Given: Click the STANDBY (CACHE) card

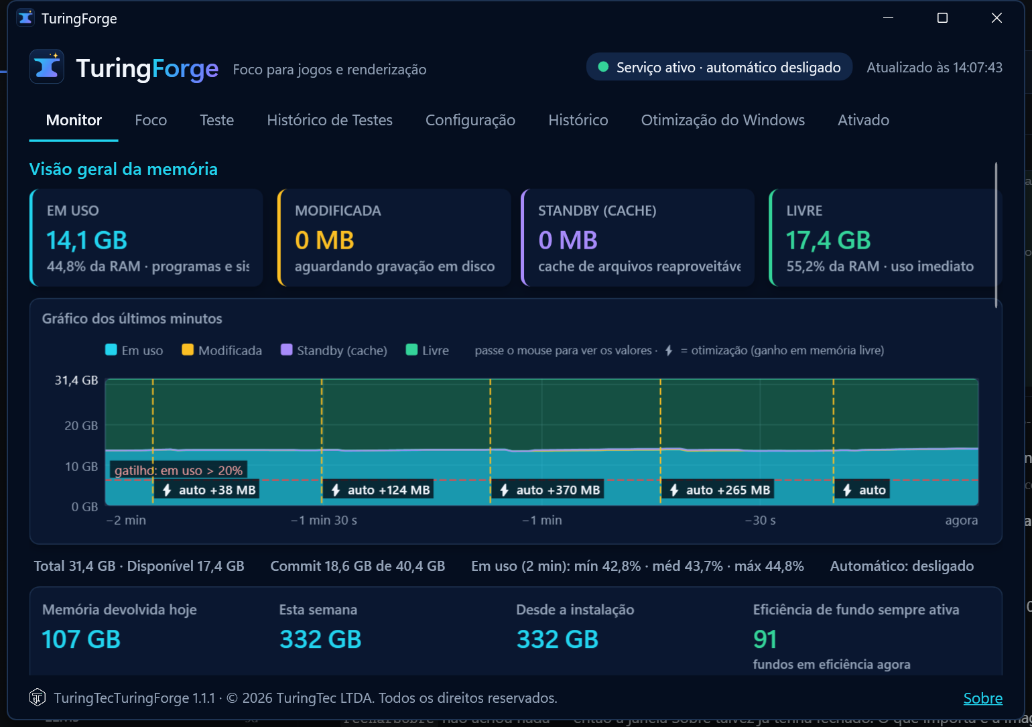Looking at the screenshot, I should tap(637, 238).
